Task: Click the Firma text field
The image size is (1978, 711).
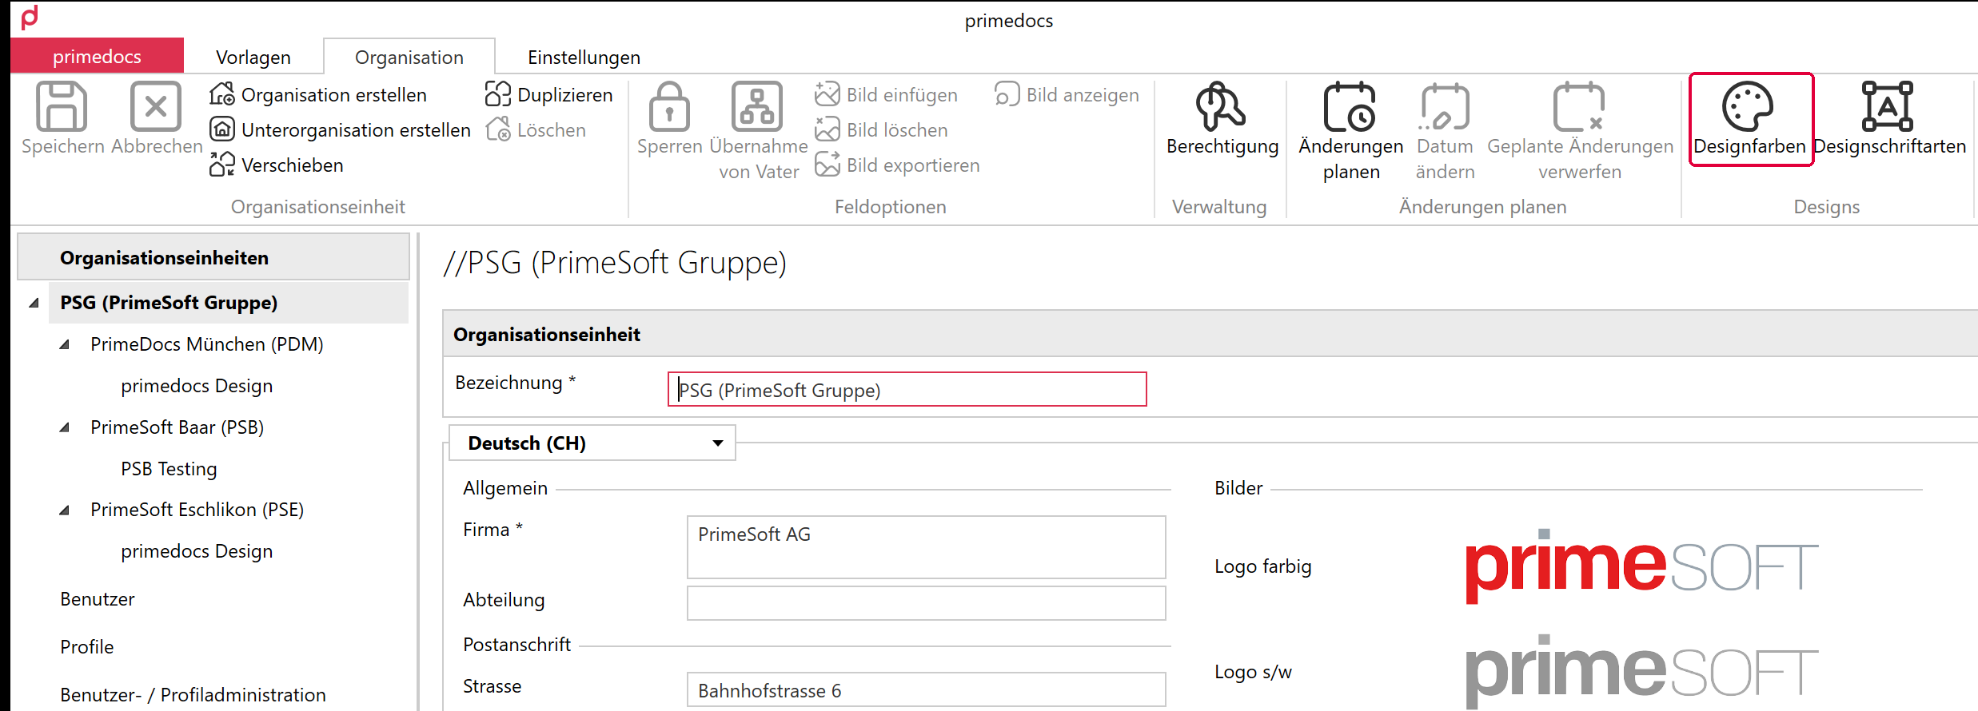Action: tap(926, 547)
